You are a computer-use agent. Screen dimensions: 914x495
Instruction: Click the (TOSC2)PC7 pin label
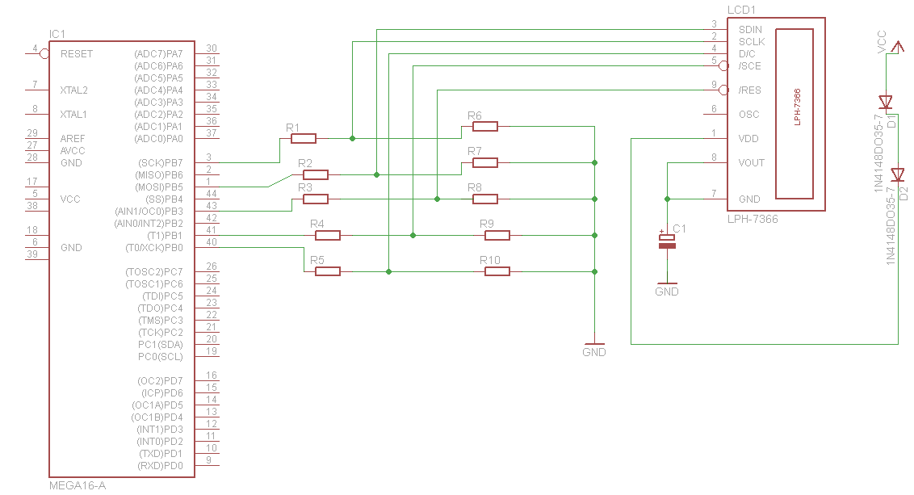pos(154,271)
